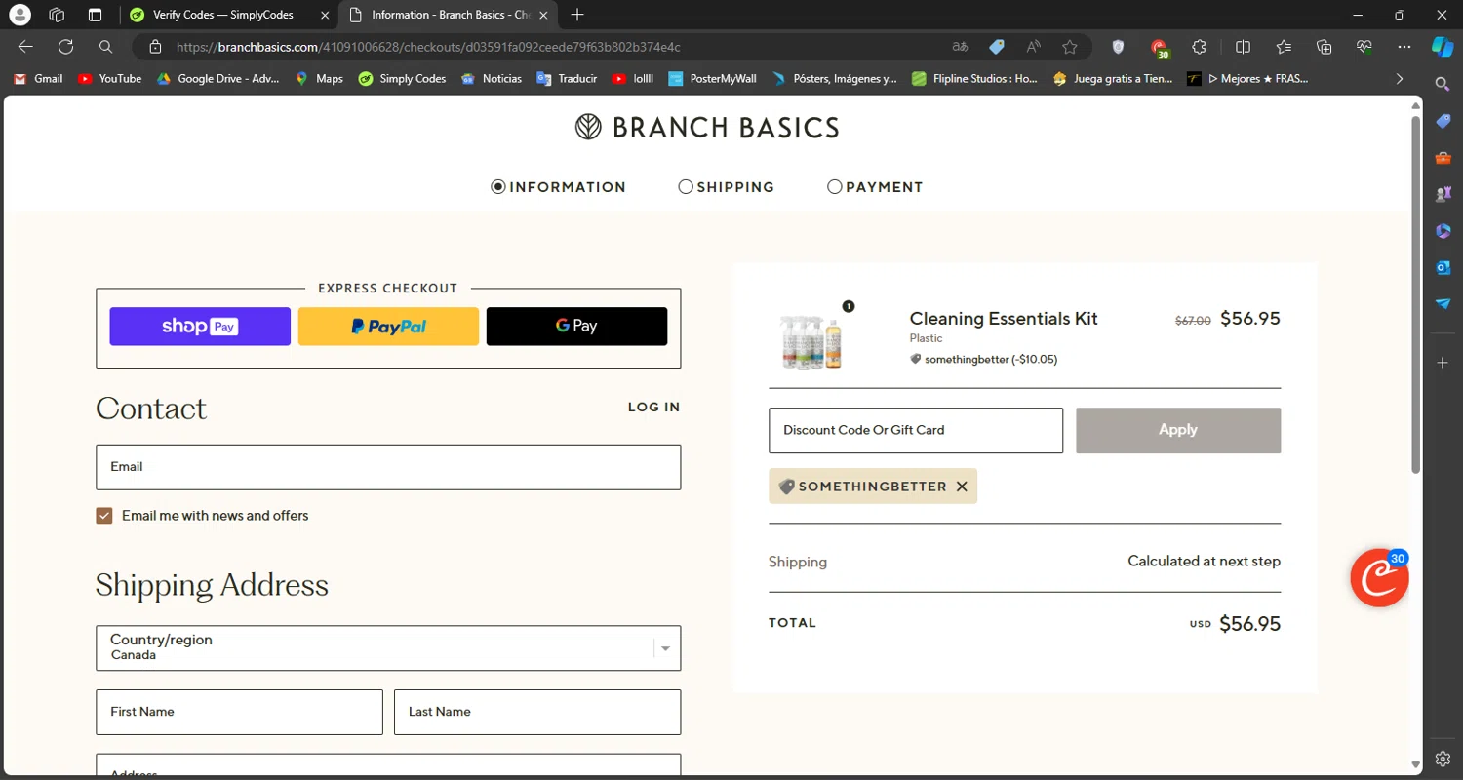Image resolution: width=1463 pixels, height=780 pixels.
Task: Open the translate page icon
Action: coord(961,47)
